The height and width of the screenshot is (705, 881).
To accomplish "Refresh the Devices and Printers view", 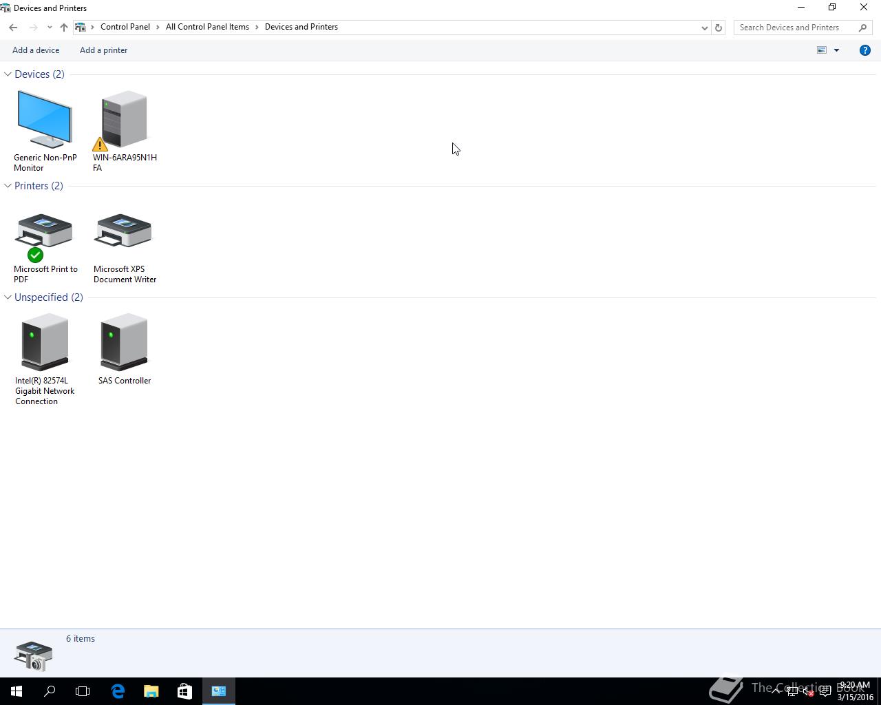I will [719, 28].
